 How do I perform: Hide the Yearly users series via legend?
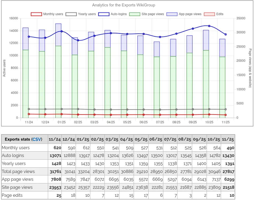pos(81,14)
